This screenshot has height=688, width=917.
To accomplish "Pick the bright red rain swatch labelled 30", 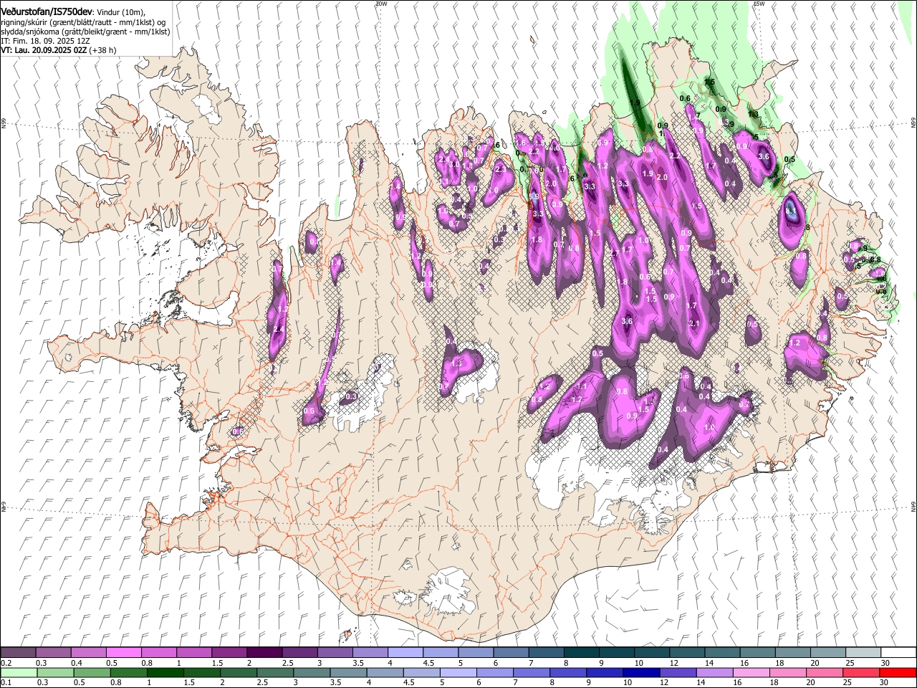I will 898,672.
